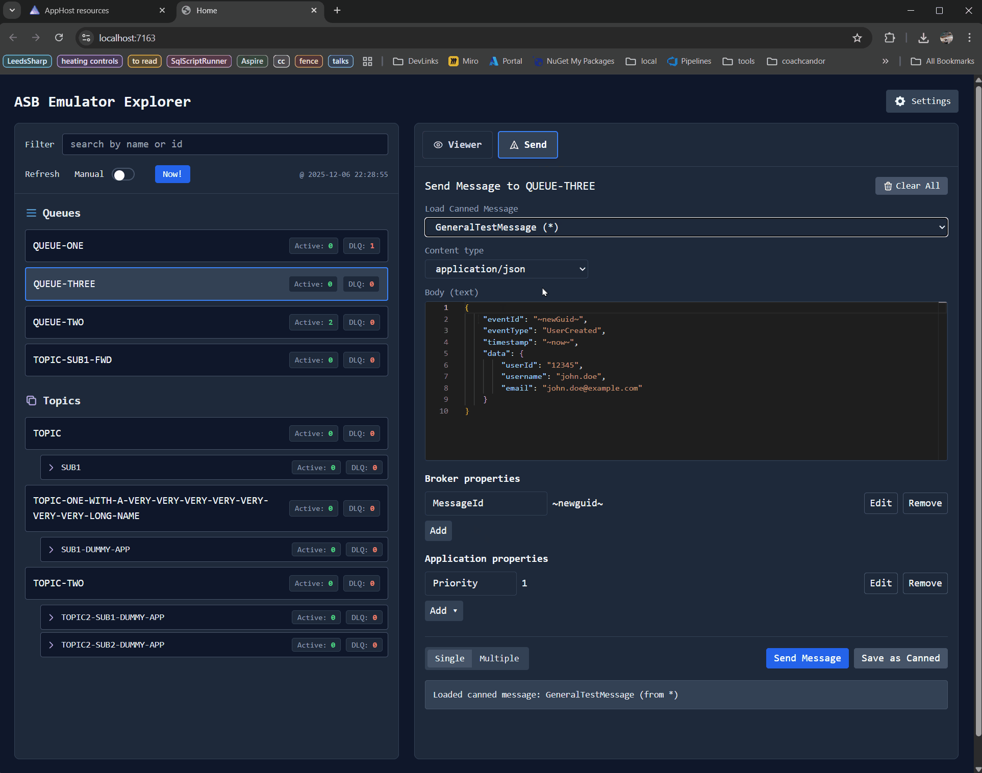Viewport: 982px width, 773px height.
Task: Open the Load Canned Message dropdown
Action: (685, 227)
